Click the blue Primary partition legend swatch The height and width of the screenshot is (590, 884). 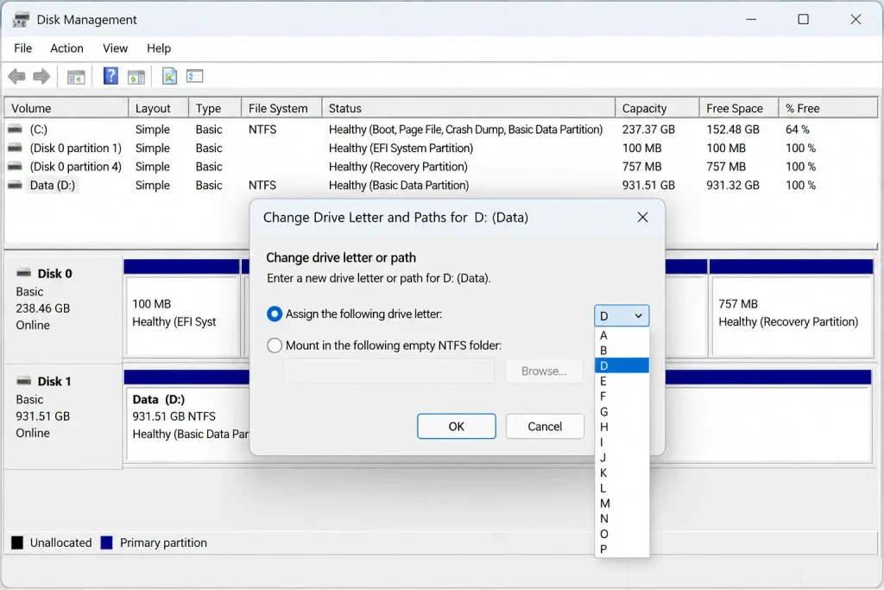pos(106,542)
